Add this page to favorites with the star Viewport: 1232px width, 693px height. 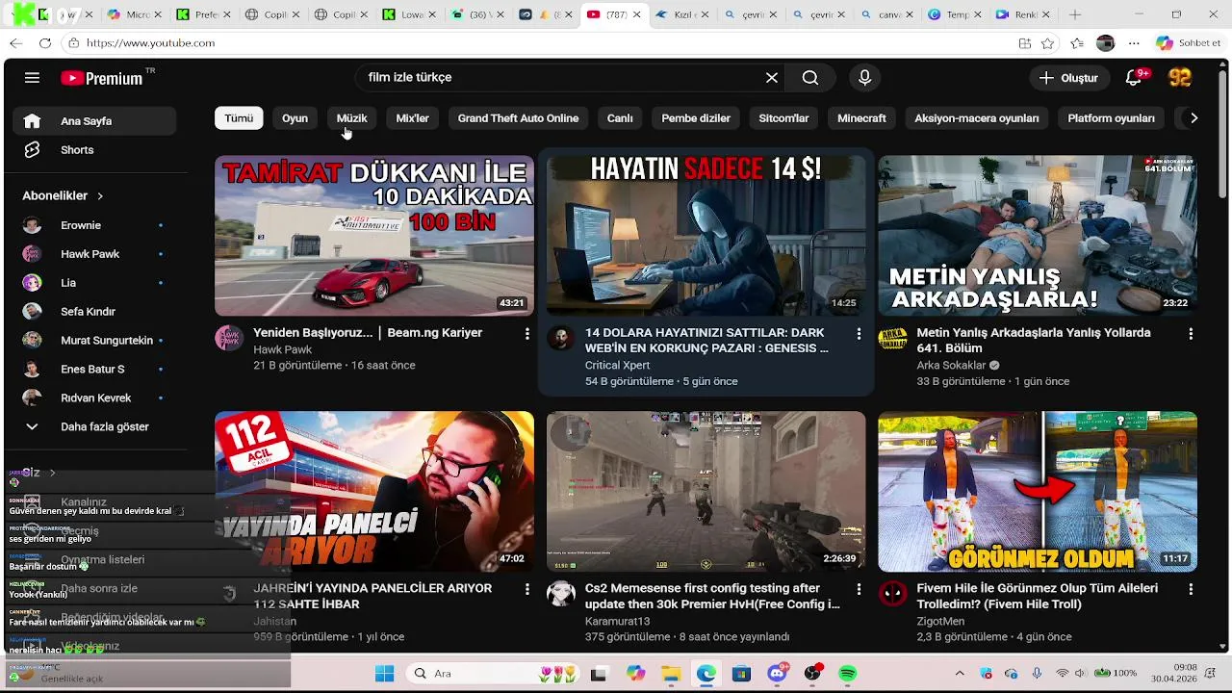(x=1048, y=43)
